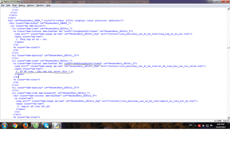Click the Python IDLE taskbar icon

pyautogui.click(x=57, y=126)
